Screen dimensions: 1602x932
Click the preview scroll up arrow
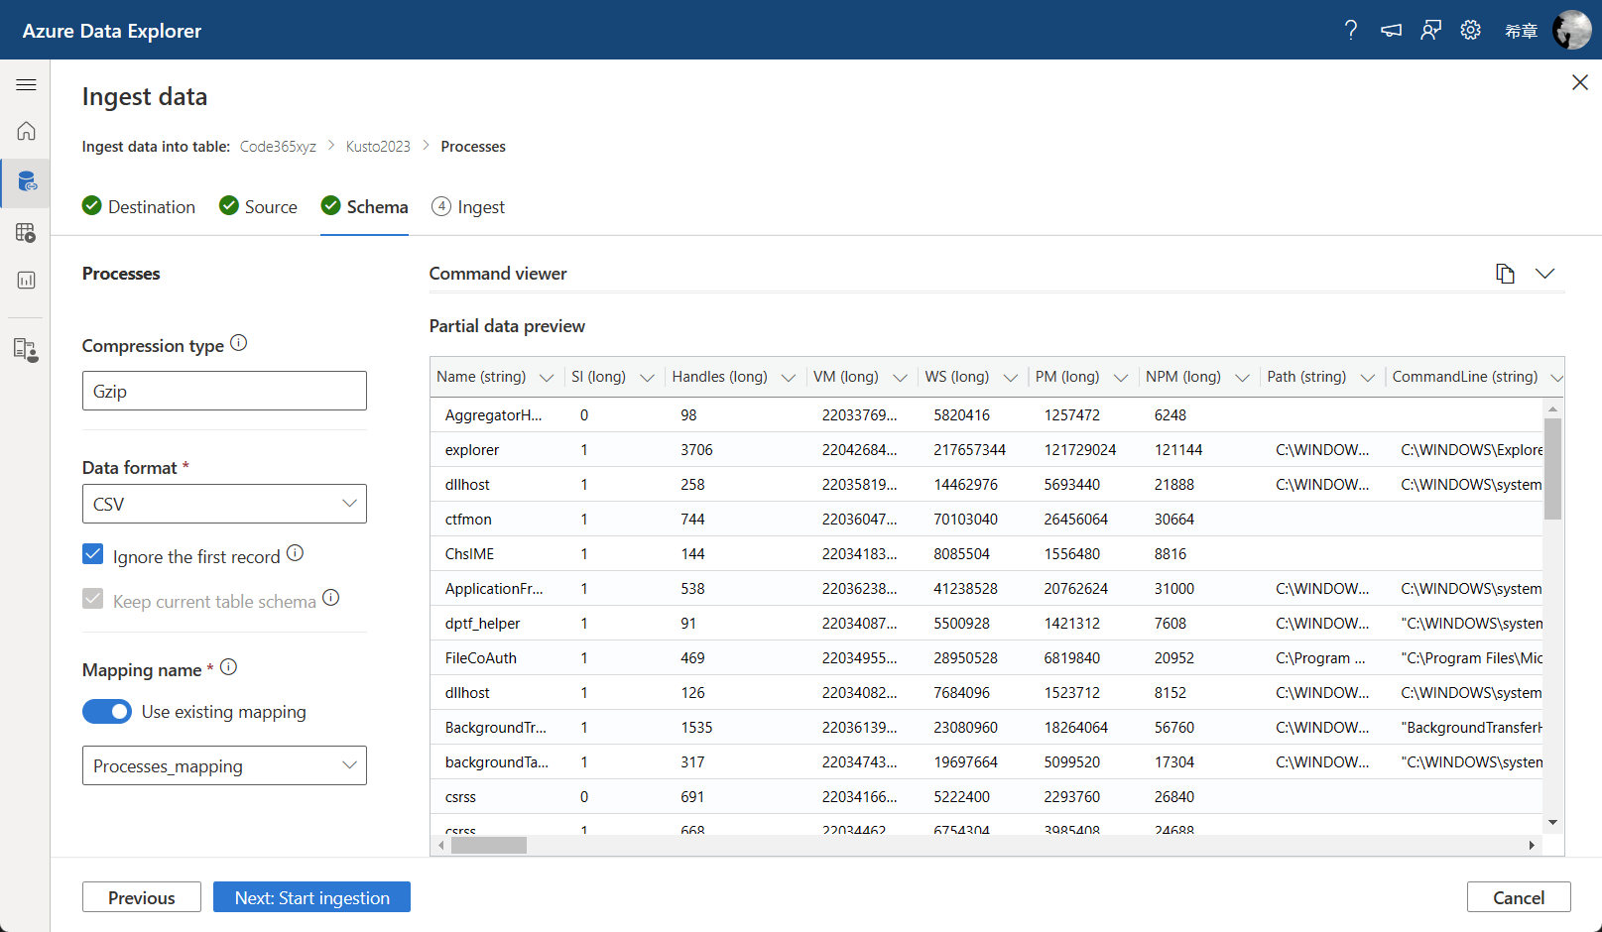pyautogui.click(x=1552, y=408)
